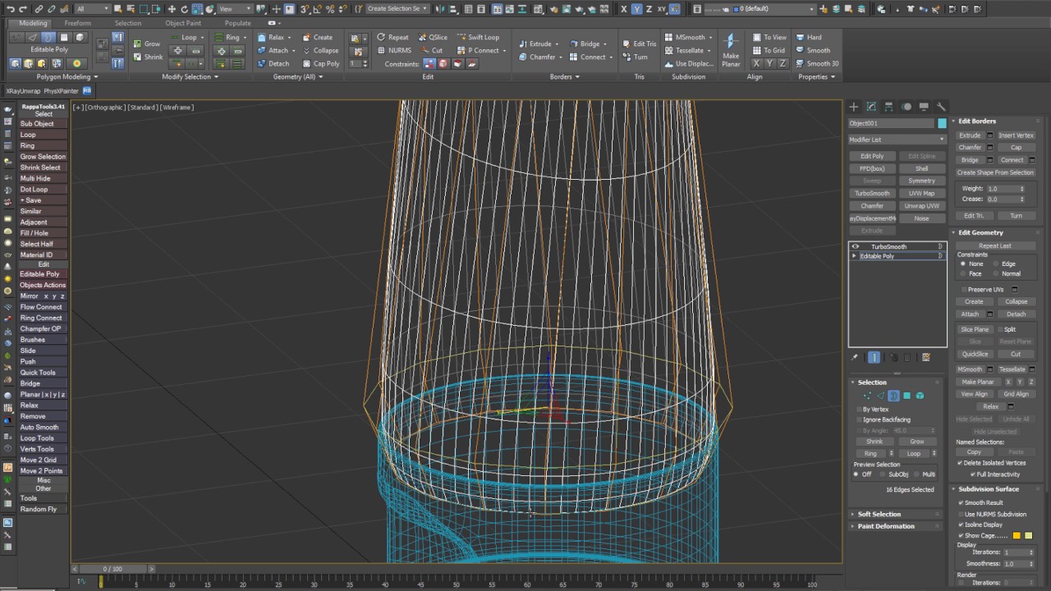Select the Rotate transform tool
The width and height of the screenshot is (1051, 591).
coord(185,9)
